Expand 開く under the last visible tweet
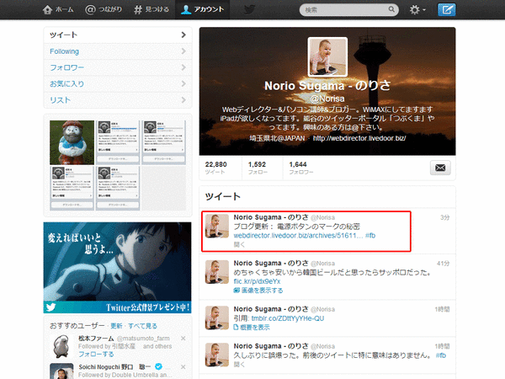The height and width of the screenshot is (379, 505). (239, 365)
